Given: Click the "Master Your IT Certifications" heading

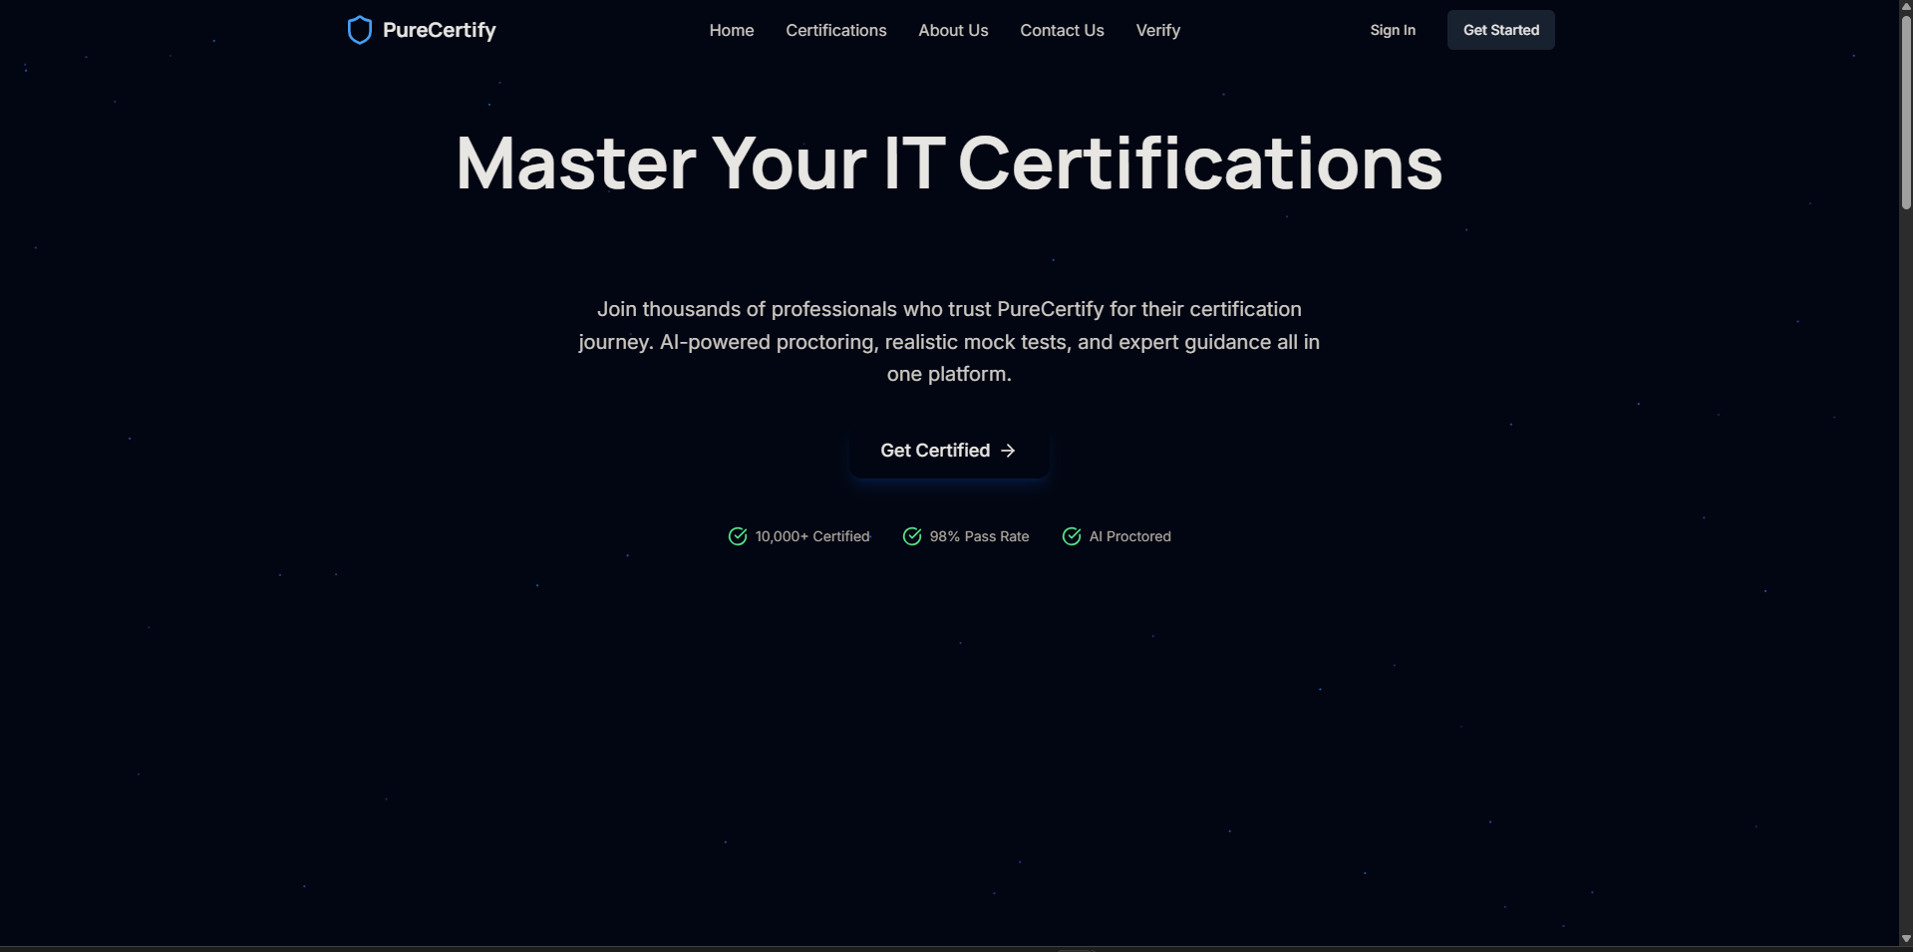Looking at the screenshot, I should pos(949,163).
